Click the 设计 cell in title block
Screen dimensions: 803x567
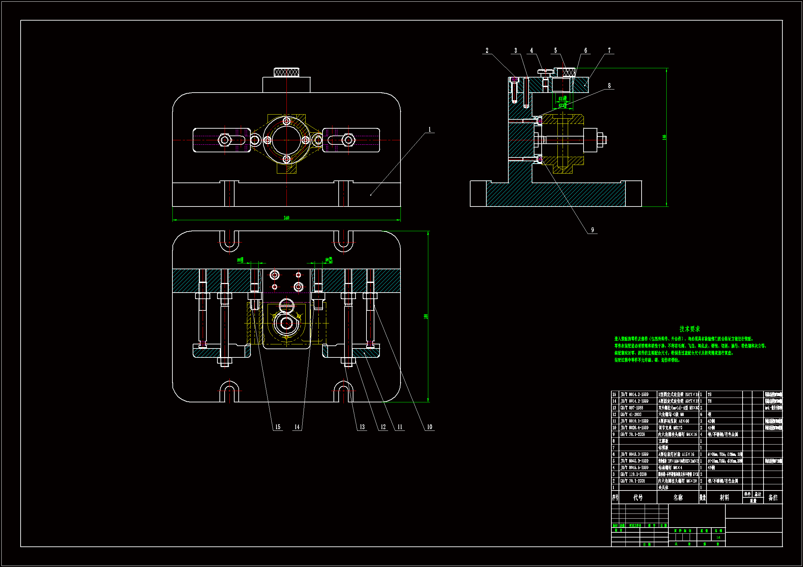click(618, 530)
